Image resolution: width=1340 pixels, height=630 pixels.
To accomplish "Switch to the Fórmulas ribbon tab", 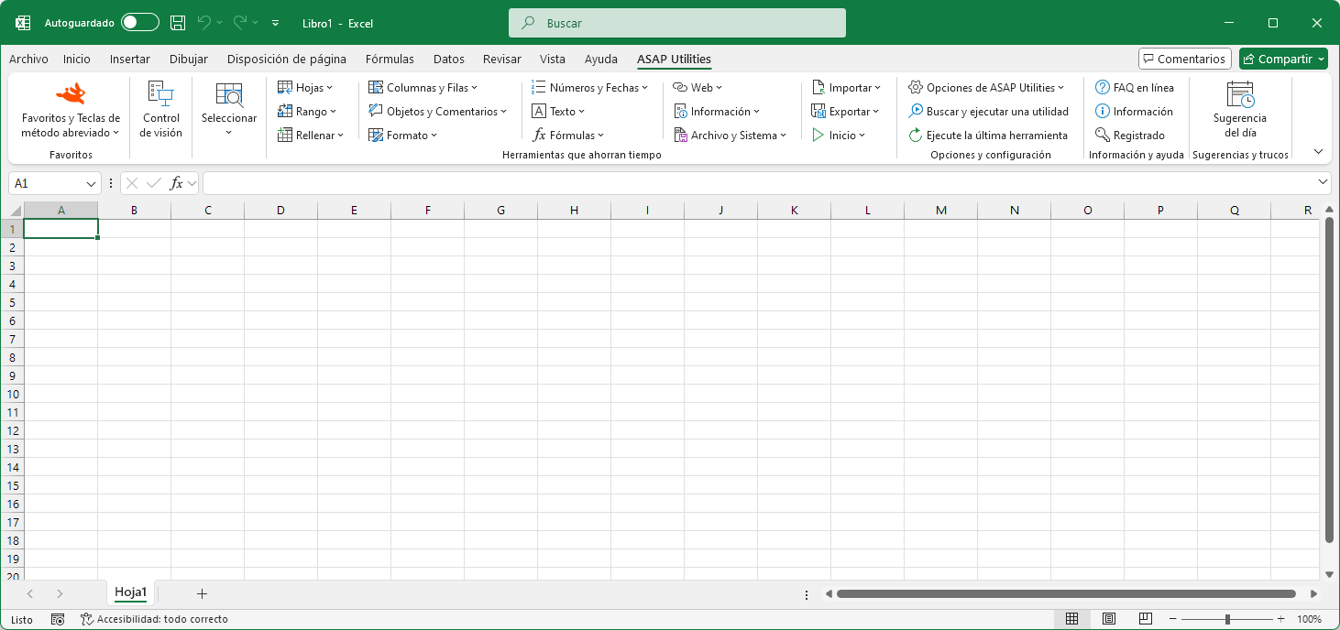I will tap(390, 59).
